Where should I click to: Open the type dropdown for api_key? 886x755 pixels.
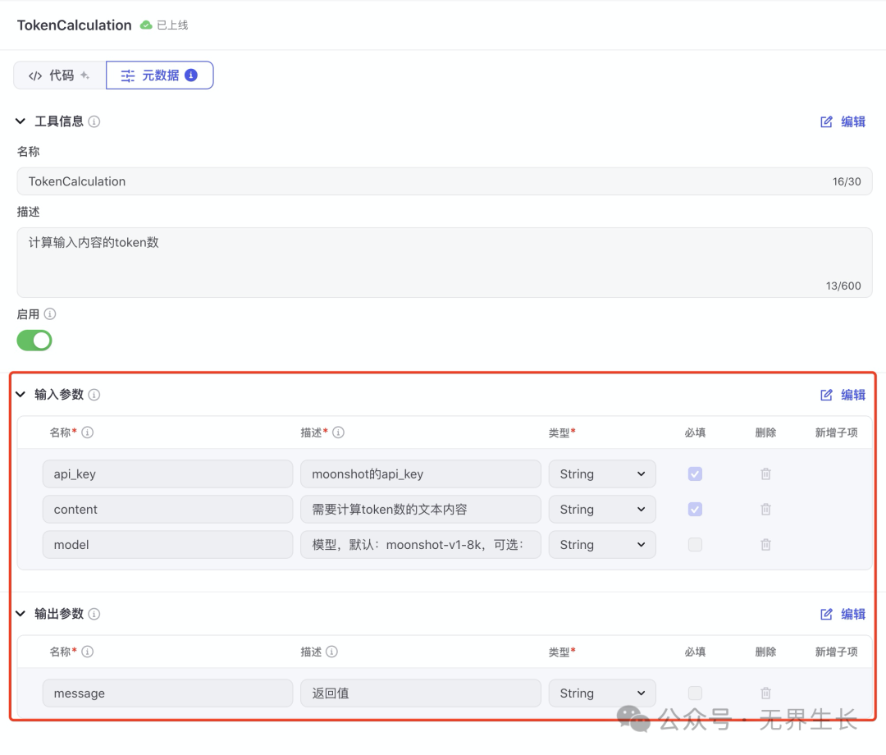click(x=602, y=474)
